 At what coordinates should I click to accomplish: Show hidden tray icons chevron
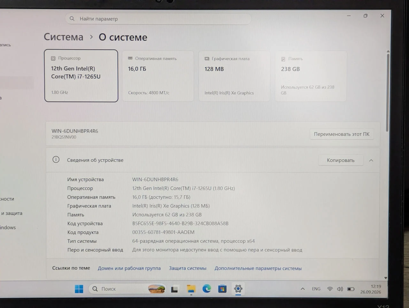pyautogui.click(x=303, y=289)
